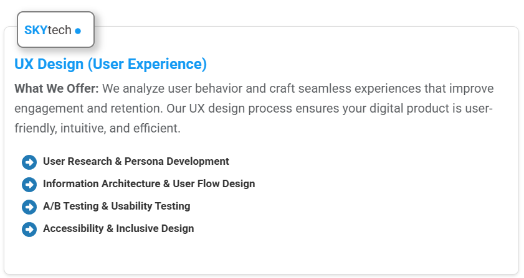Click the words User Flow Design
The width and height of the screenshot is (524, 278).
point(214,183)
